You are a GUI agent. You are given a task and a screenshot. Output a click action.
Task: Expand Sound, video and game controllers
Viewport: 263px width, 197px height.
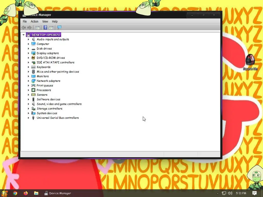pyautogui.click(x=28, y=104)
